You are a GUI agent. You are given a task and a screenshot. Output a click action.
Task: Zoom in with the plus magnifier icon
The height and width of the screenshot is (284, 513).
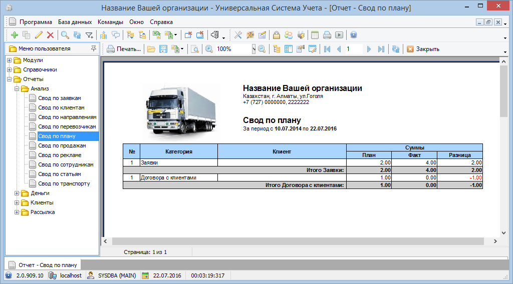(x=208, y=49)
